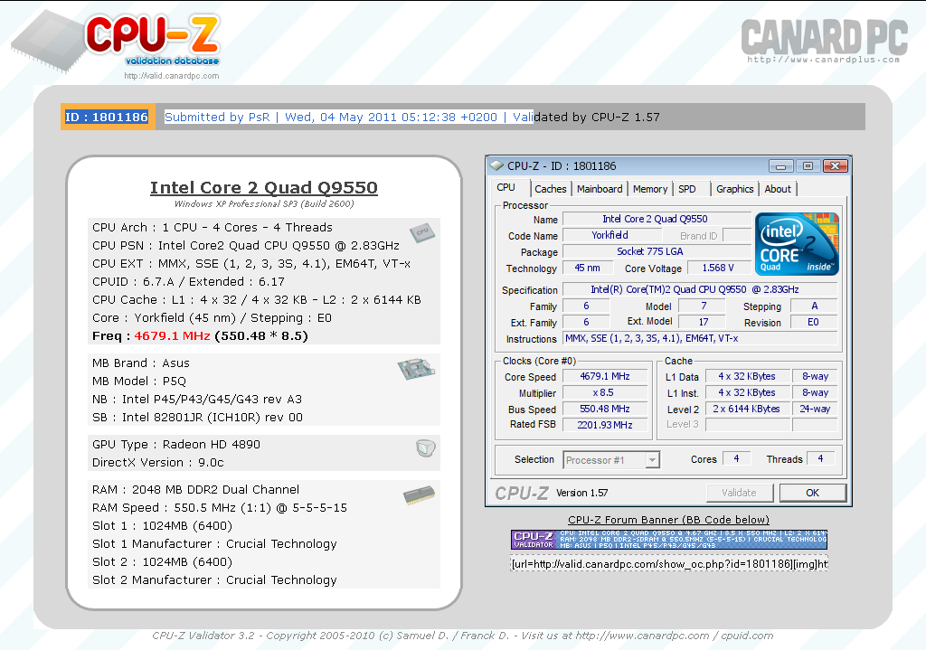Image resolution: width=926 pixels, height=650 pixels.
Task: Click the Rated FSB value 2201.93 MHz
Action: [x=605, y=425]
